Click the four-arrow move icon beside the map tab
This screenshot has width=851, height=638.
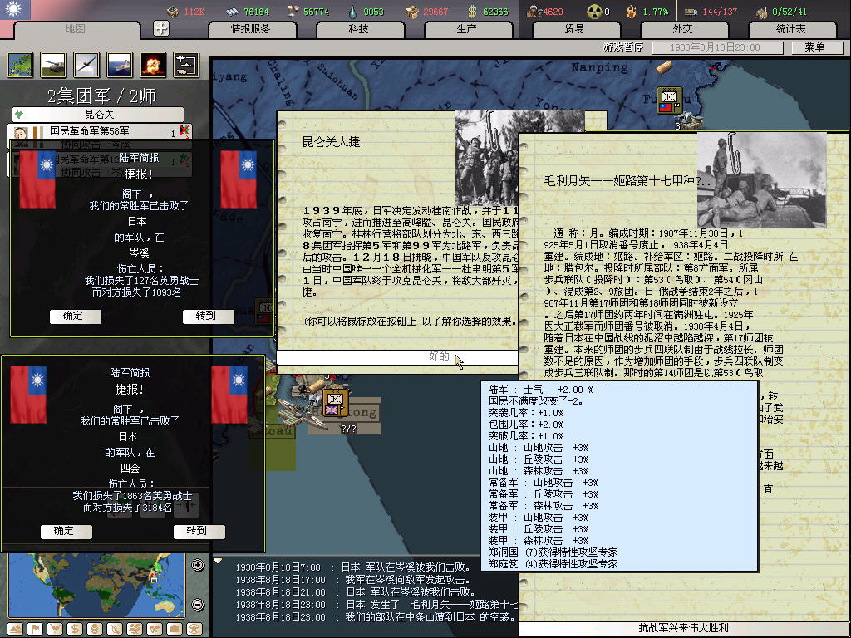click(161, 28)
